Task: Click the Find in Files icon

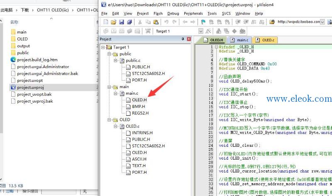Action: [x=272, y=22]
